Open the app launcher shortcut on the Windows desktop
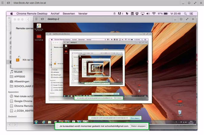Image resolution: width=204 pixels, height=136 pixels. coord(39,27)
